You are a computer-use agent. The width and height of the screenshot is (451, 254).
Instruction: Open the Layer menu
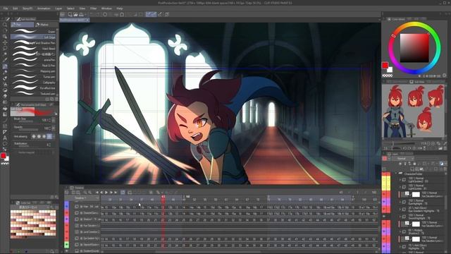point(58,8)
